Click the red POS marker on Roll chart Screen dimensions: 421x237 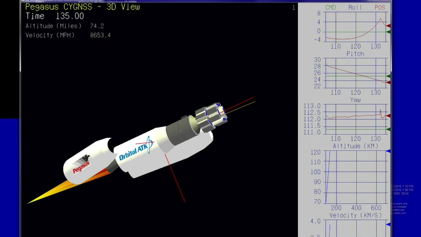coord(388,26)
